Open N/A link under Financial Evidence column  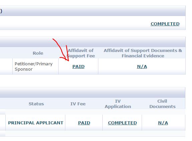tap(142, 67)
